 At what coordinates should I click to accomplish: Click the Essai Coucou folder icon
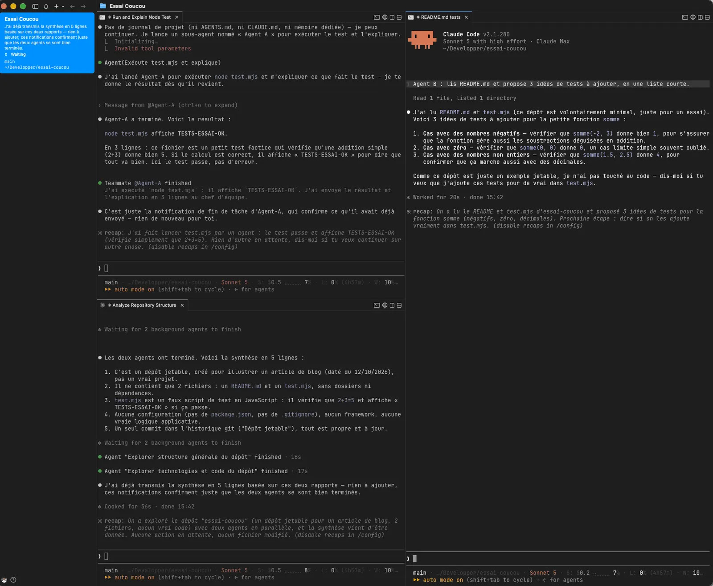pyautogui.click(x=103, y=6)
